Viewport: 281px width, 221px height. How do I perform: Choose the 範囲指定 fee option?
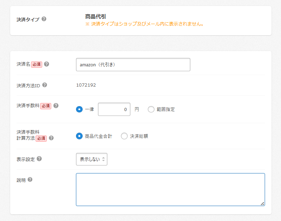pos(151,109)
